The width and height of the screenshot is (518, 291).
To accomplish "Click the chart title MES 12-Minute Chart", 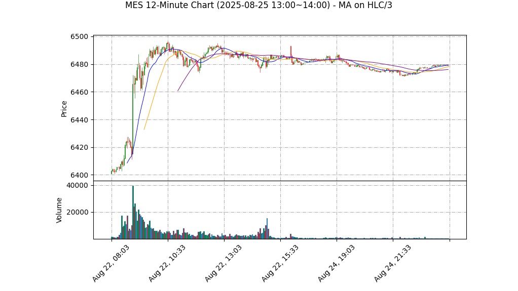I will pyautogui.click(x=258, y=5).
